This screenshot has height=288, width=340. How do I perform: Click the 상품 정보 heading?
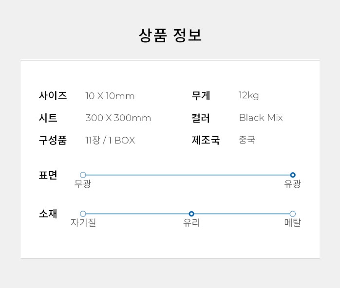170,36
